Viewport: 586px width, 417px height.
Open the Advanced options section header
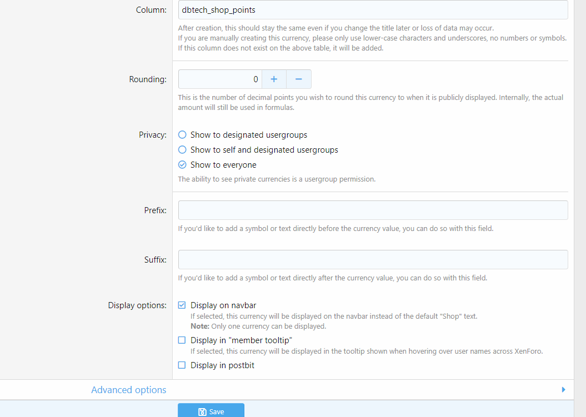click(129, 390)
